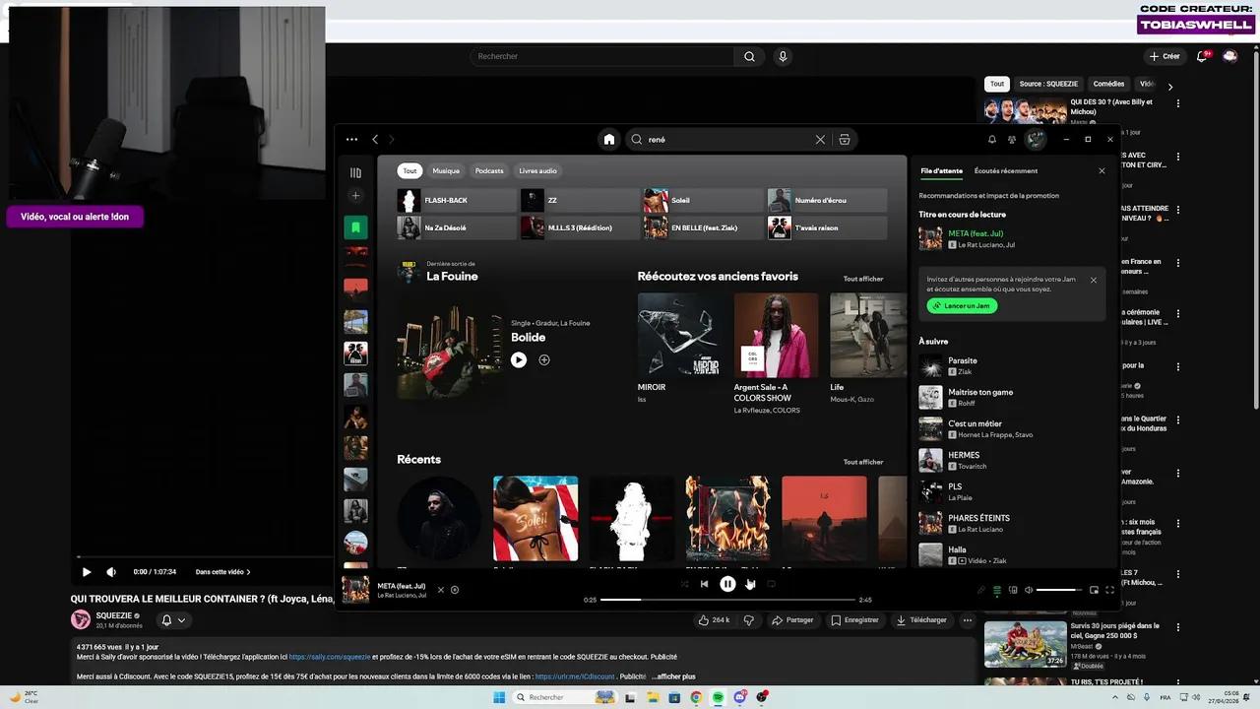
Task: Click the YouTube Rechercher search field
Action: click(601, 57)
